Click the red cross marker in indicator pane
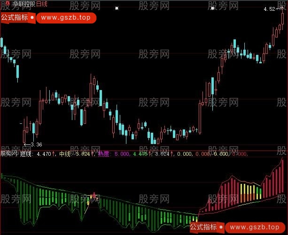 pyautogui.click(x=94, y=194)
